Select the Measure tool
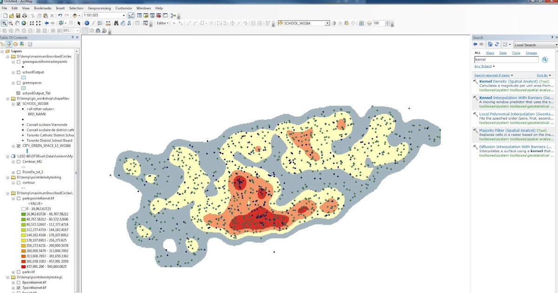The width and height of the screenshot is (558, 293). (107, 22)
